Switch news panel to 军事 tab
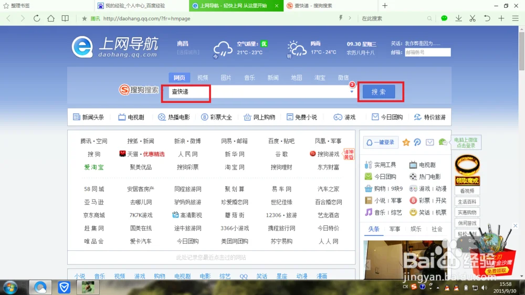 (x=395, y=229)
